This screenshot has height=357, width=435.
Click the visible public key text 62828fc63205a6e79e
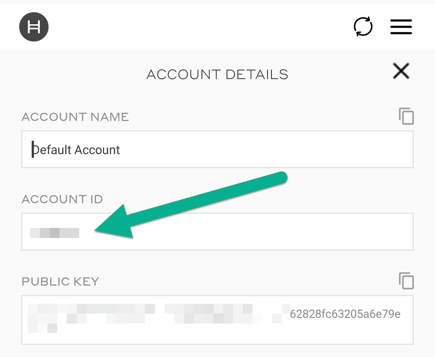pyautogui.click(x=346, y=314)
